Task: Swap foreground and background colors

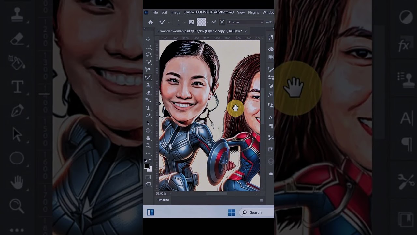Action: pyautogui.click(x=150, y=160)
